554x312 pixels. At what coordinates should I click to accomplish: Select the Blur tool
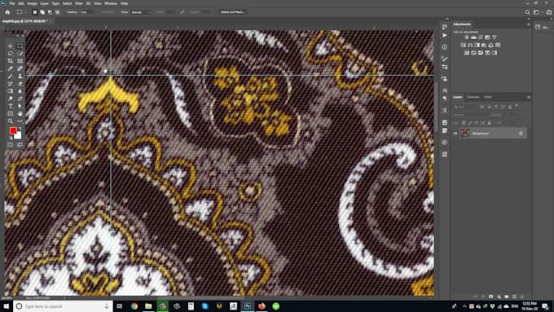click(x=20, y=90)
